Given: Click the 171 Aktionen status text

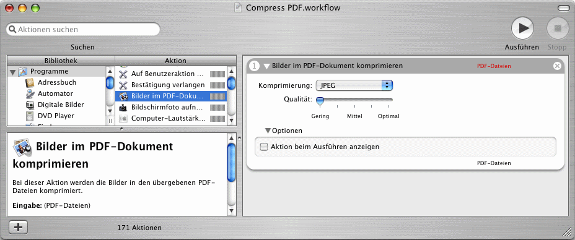Looking at the screenshot, I should 139,228.
